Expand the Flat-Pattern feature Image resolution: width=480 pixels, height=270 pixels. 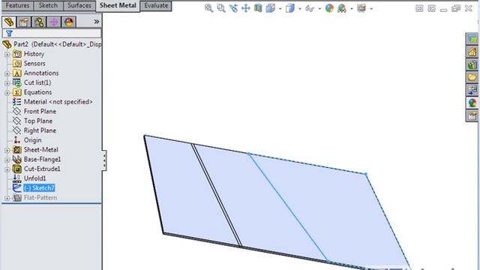[7, 198]
